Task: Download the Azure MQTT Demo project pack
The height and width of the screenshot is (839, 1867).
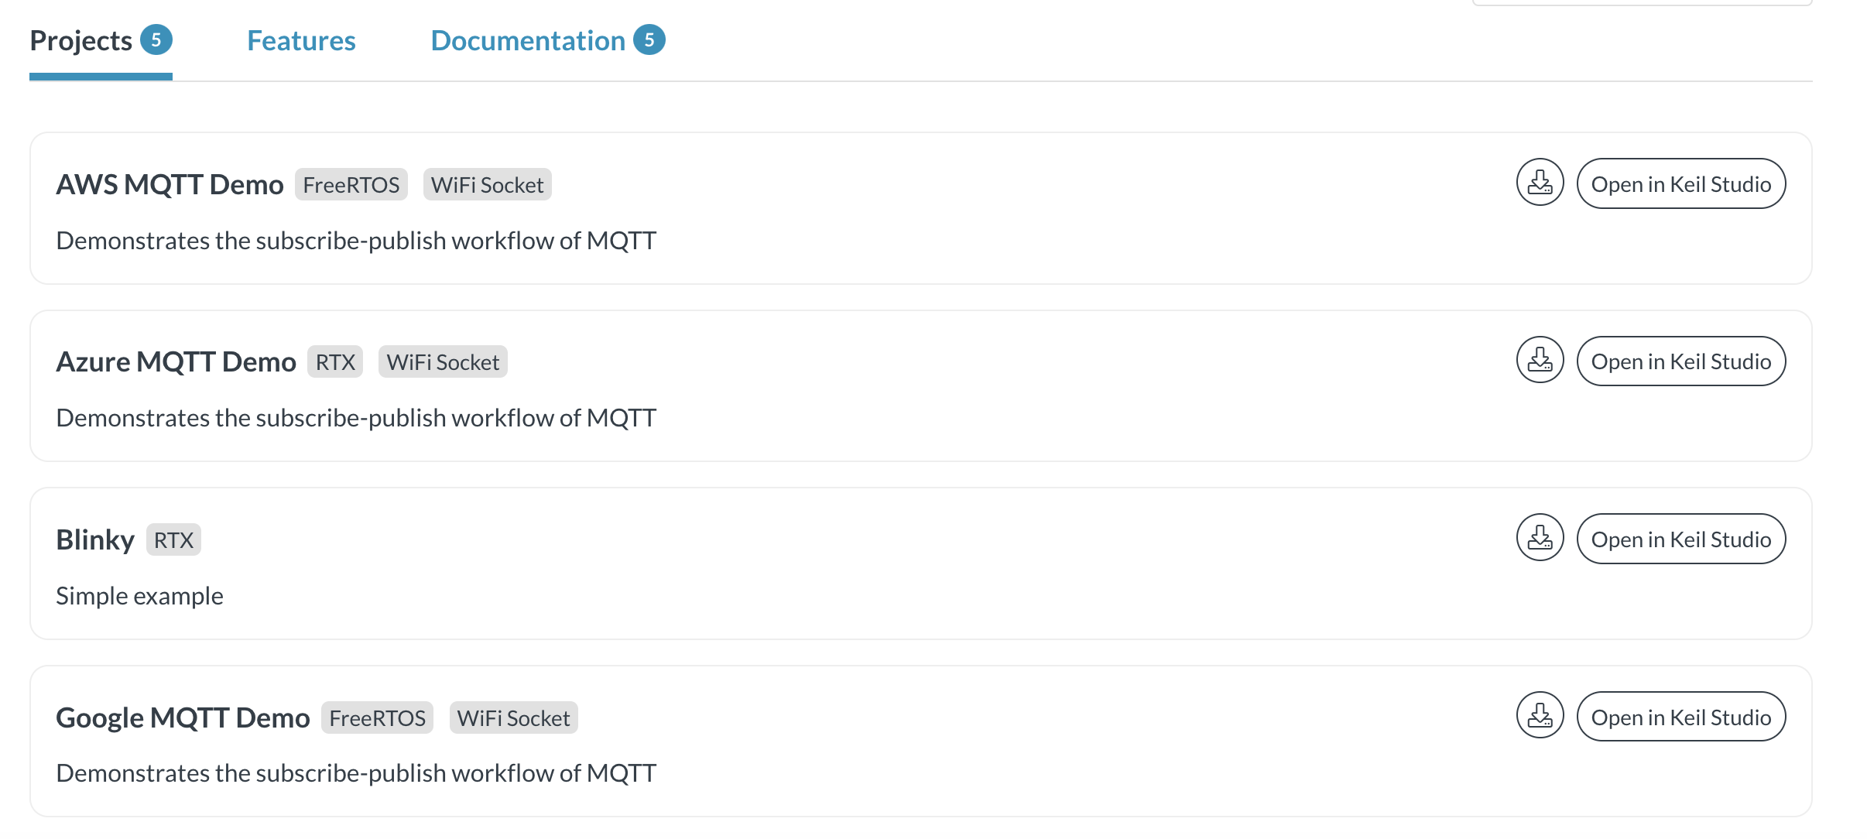Action: pyautogui.click(x=1539, y=360)
